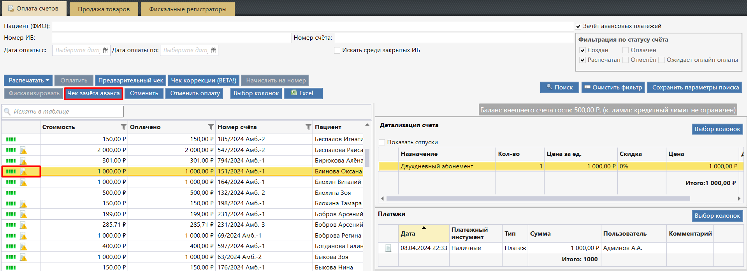
Task: Open calendar picker for Дата оплаты по
Action: 213,51
